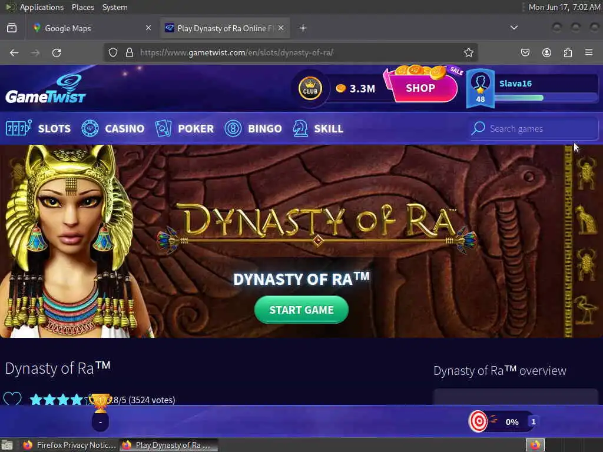
Task: Expand the list all tabs chevron
Action: click(x=513, y=28)
